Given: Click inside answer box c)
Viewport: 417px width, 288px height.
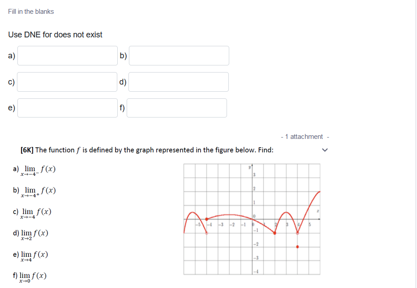Looking at the screenshot, I should click(67, 81).
